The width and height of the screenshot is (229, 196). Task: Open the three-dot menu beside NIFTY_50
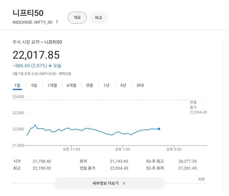pos(57,22)
